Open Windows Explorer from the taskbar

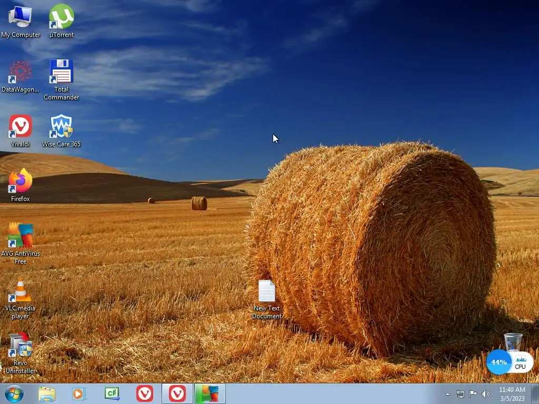click(47, 393)
